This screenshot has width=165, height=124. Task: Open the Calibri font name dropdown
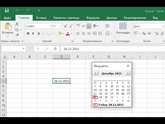(x=38, y=26)
